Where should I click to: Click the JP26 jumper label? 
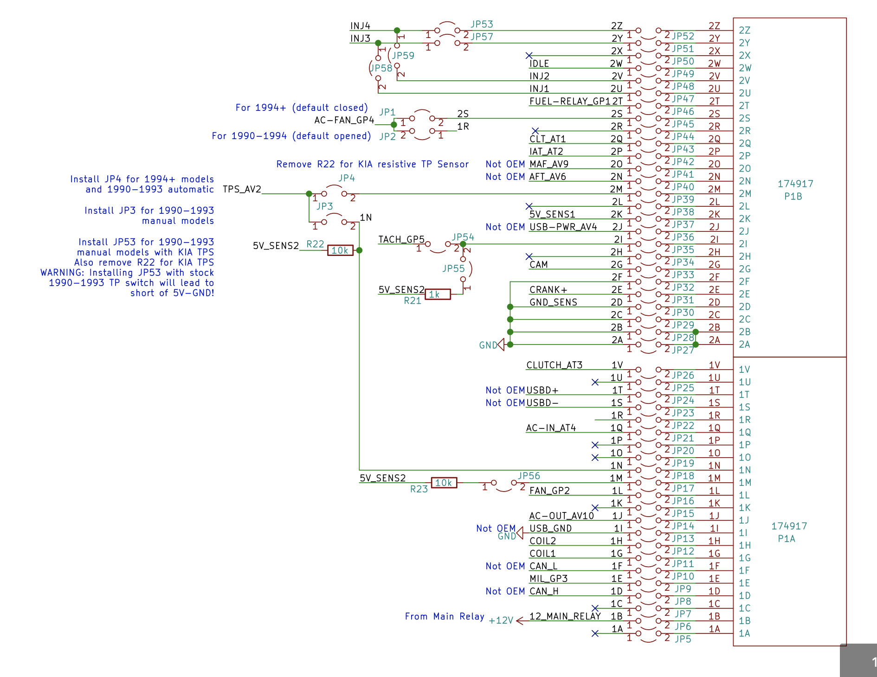(x=683, y=375)
